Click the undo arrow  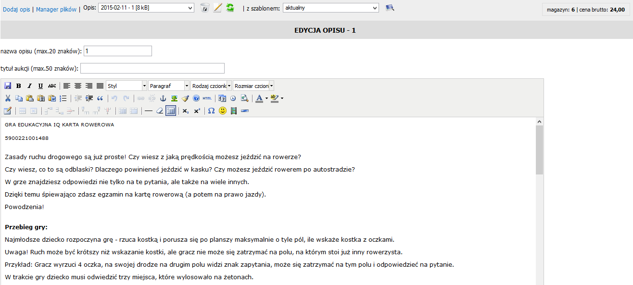point(114,99)
